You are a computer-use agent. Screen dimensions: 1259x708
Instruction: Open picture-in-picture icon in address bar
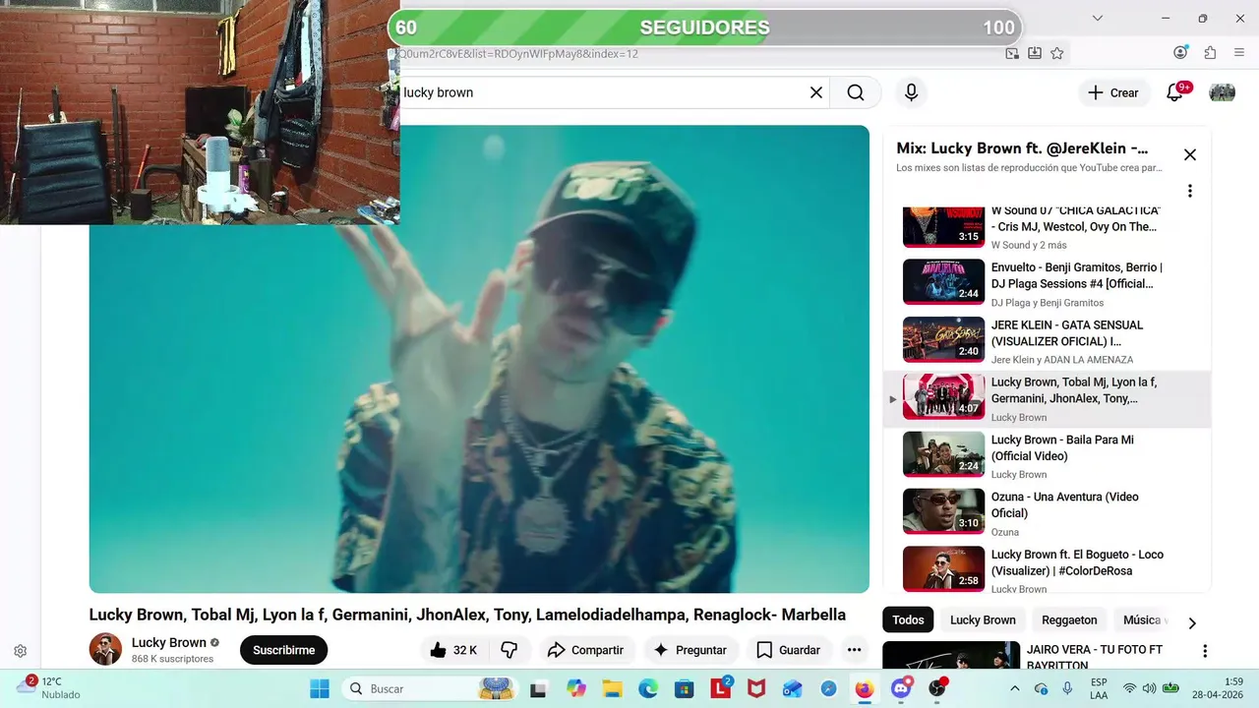pos(1012,53)
